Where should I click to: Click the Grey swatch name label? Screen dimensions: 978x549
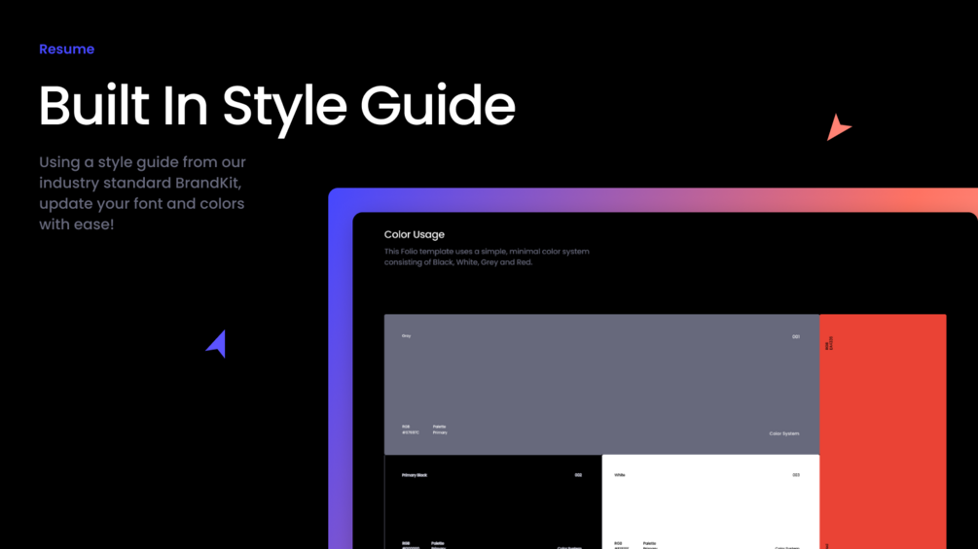click(406, 335)
